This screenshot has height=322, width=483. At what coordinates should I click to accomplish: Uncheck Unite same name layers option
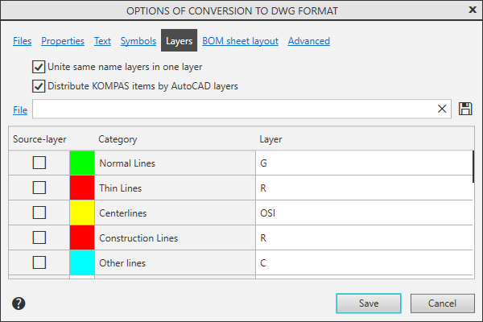tap(39, 67)
